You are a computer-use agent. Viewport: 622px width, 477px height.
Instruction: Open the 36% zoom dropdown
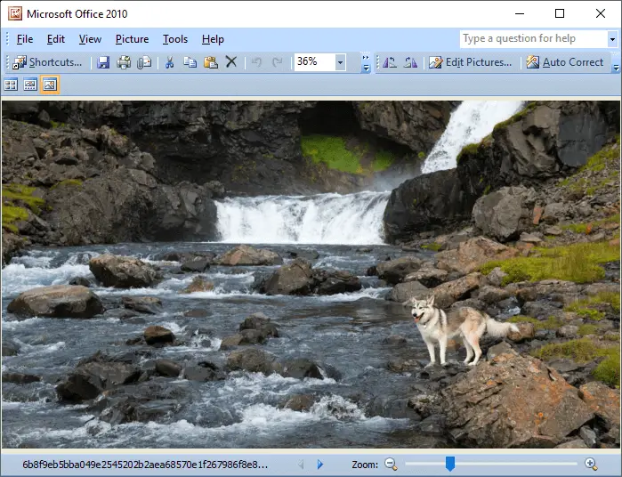pos(340,62)
